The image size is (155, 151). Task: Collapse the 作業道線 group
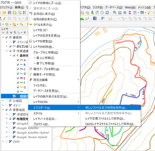click(x=7, y=51)
